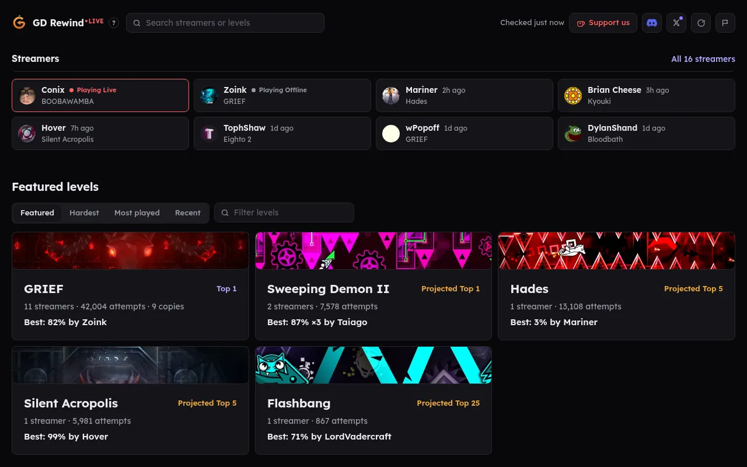
Task: Open the GRIEF level thumbnail banner
Action: [x=131, y=251]
